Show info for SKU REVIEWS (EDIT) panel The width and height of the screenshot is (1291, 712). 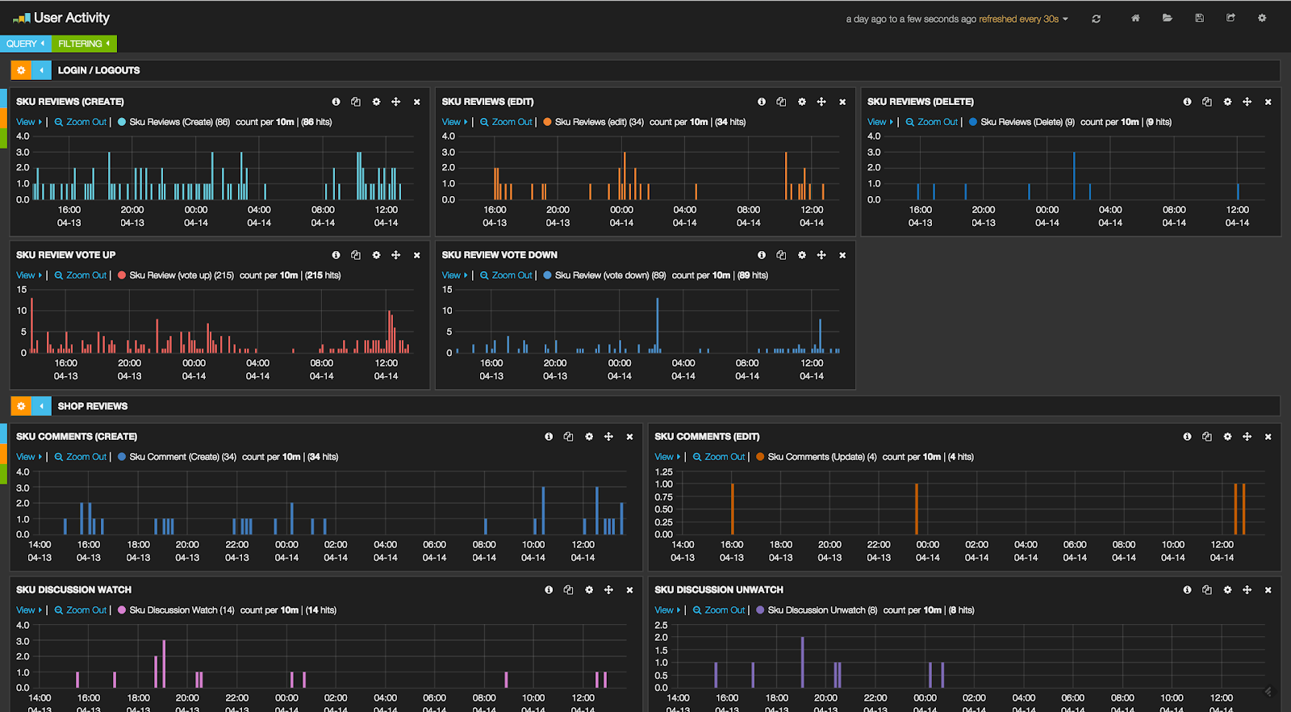coord(761,102)
